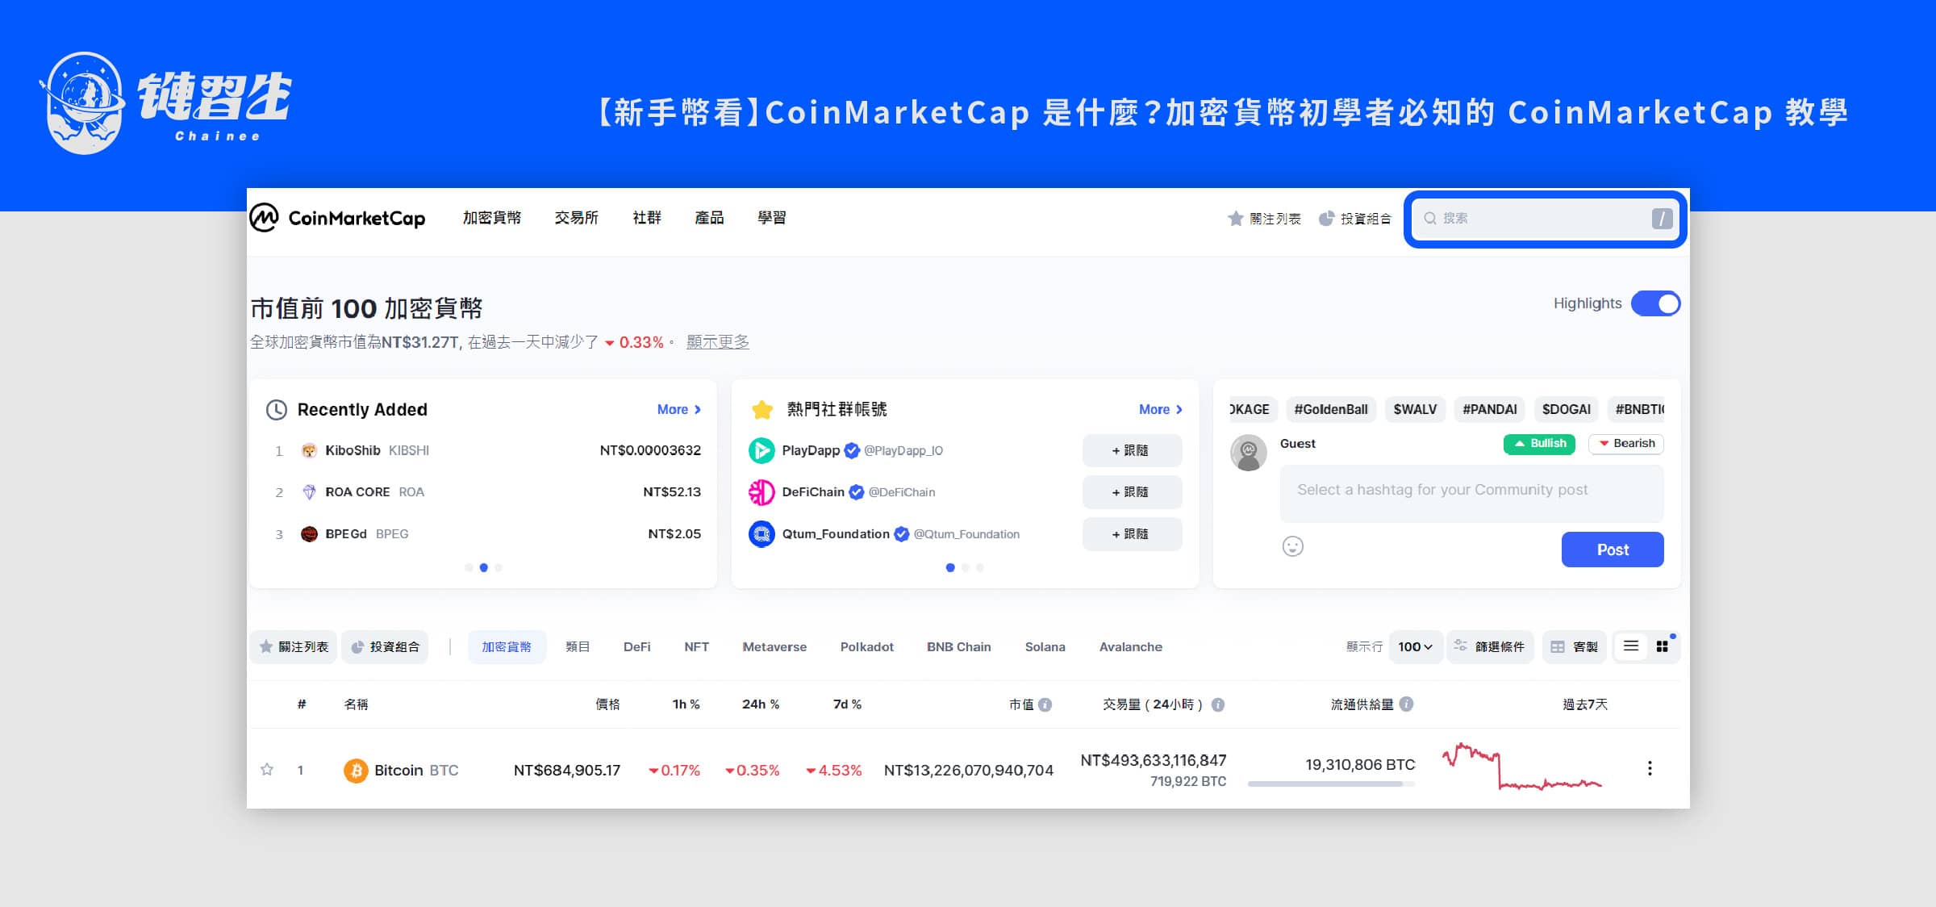Click the Bitcoin logo icon
1936x907 pixels.
click(356, 771)
